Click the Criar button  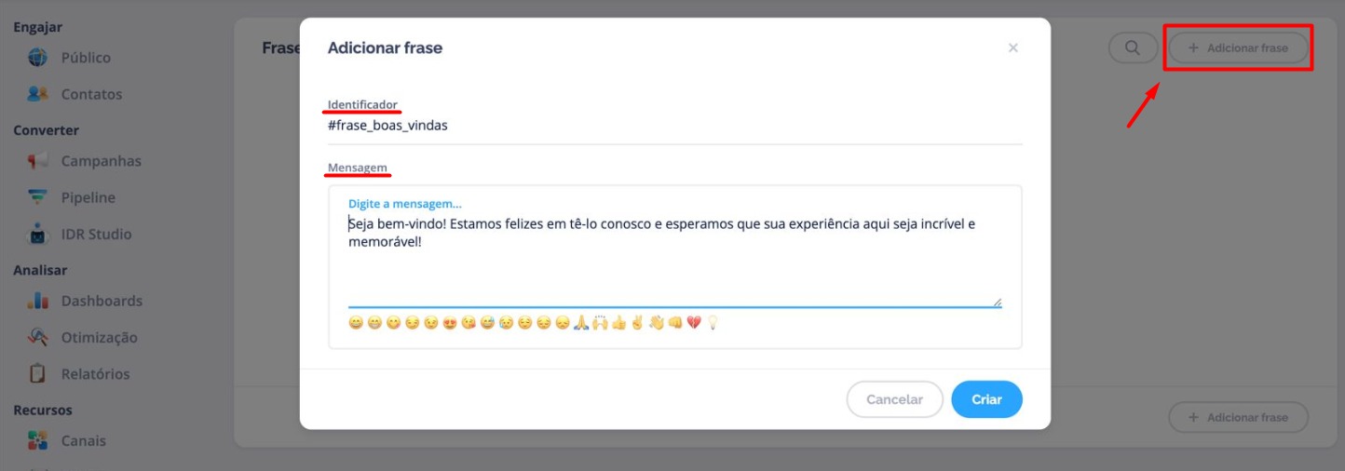986,399
